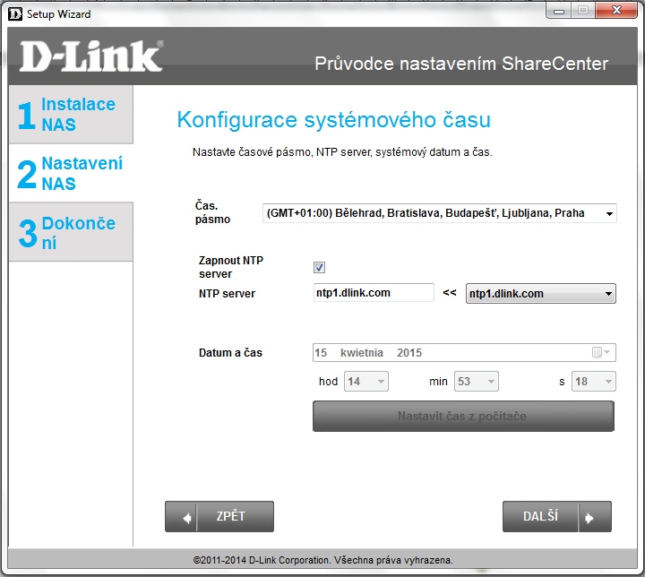The width and height of the screenshot is (645, 577).
Task: Select step 3 Dokončení tab
Action: click(x=71, y=232)
